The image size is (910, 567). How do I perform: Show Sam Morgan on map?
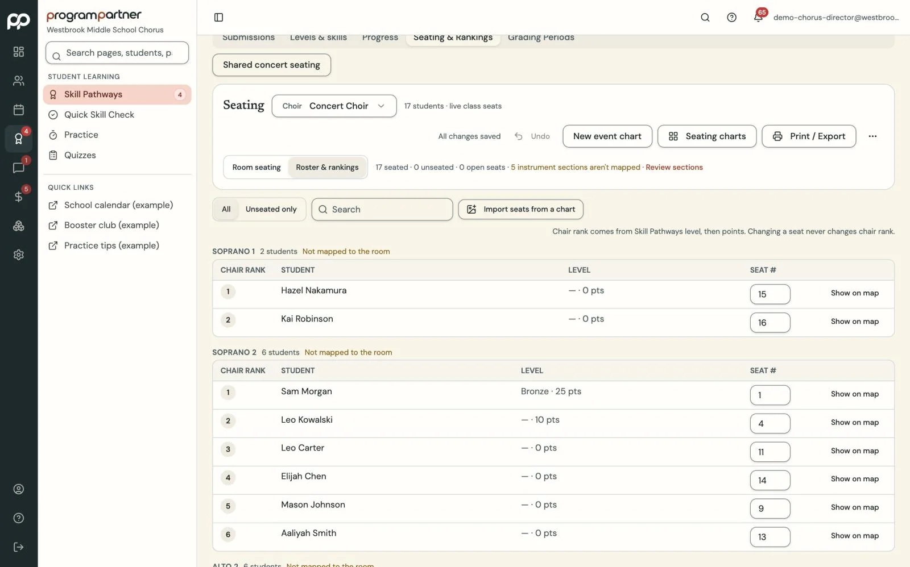(854, 394)
